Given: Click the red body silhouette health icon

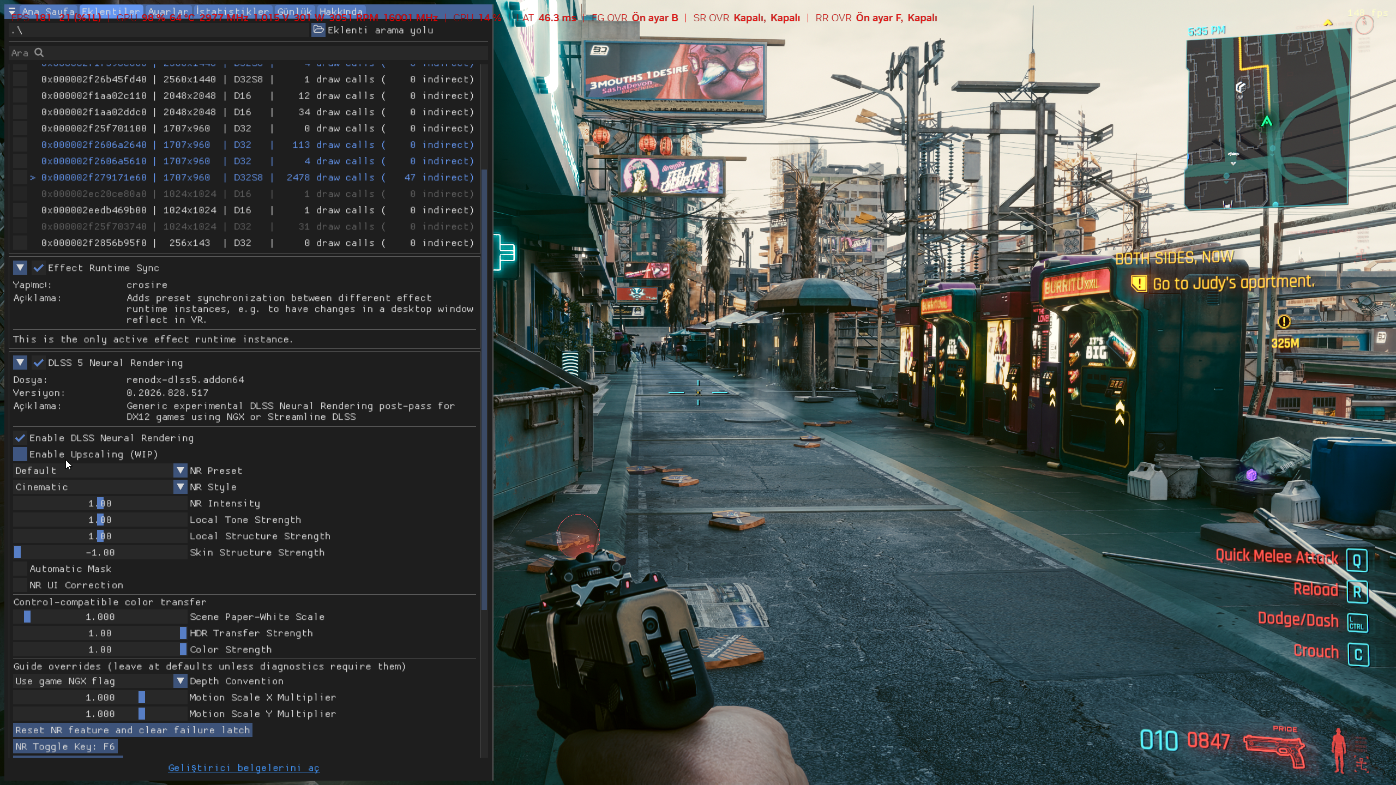Looking at the screenshot, I should (x=1339, y=750).
